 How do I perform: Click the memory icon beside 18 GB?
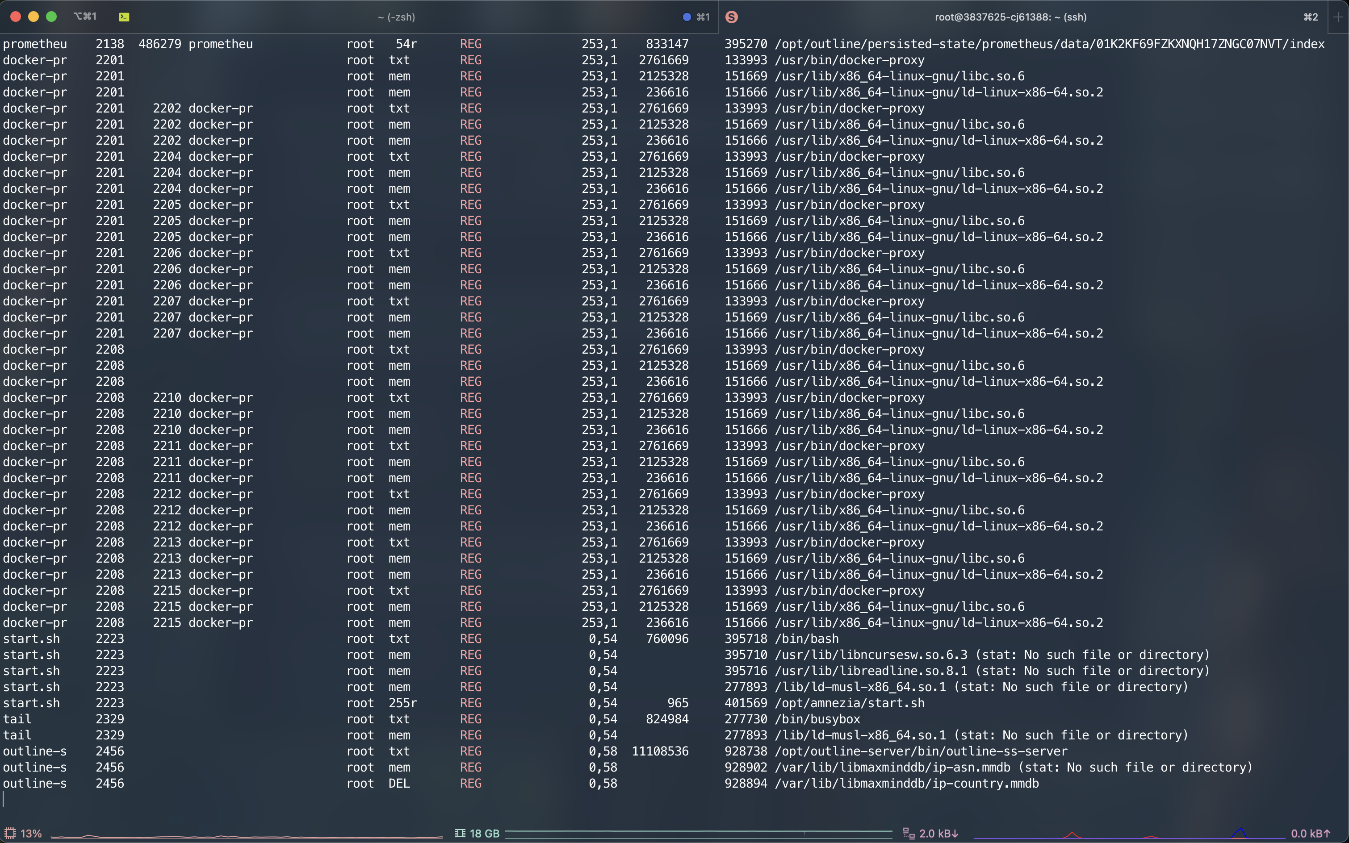[x=460, y=833]
